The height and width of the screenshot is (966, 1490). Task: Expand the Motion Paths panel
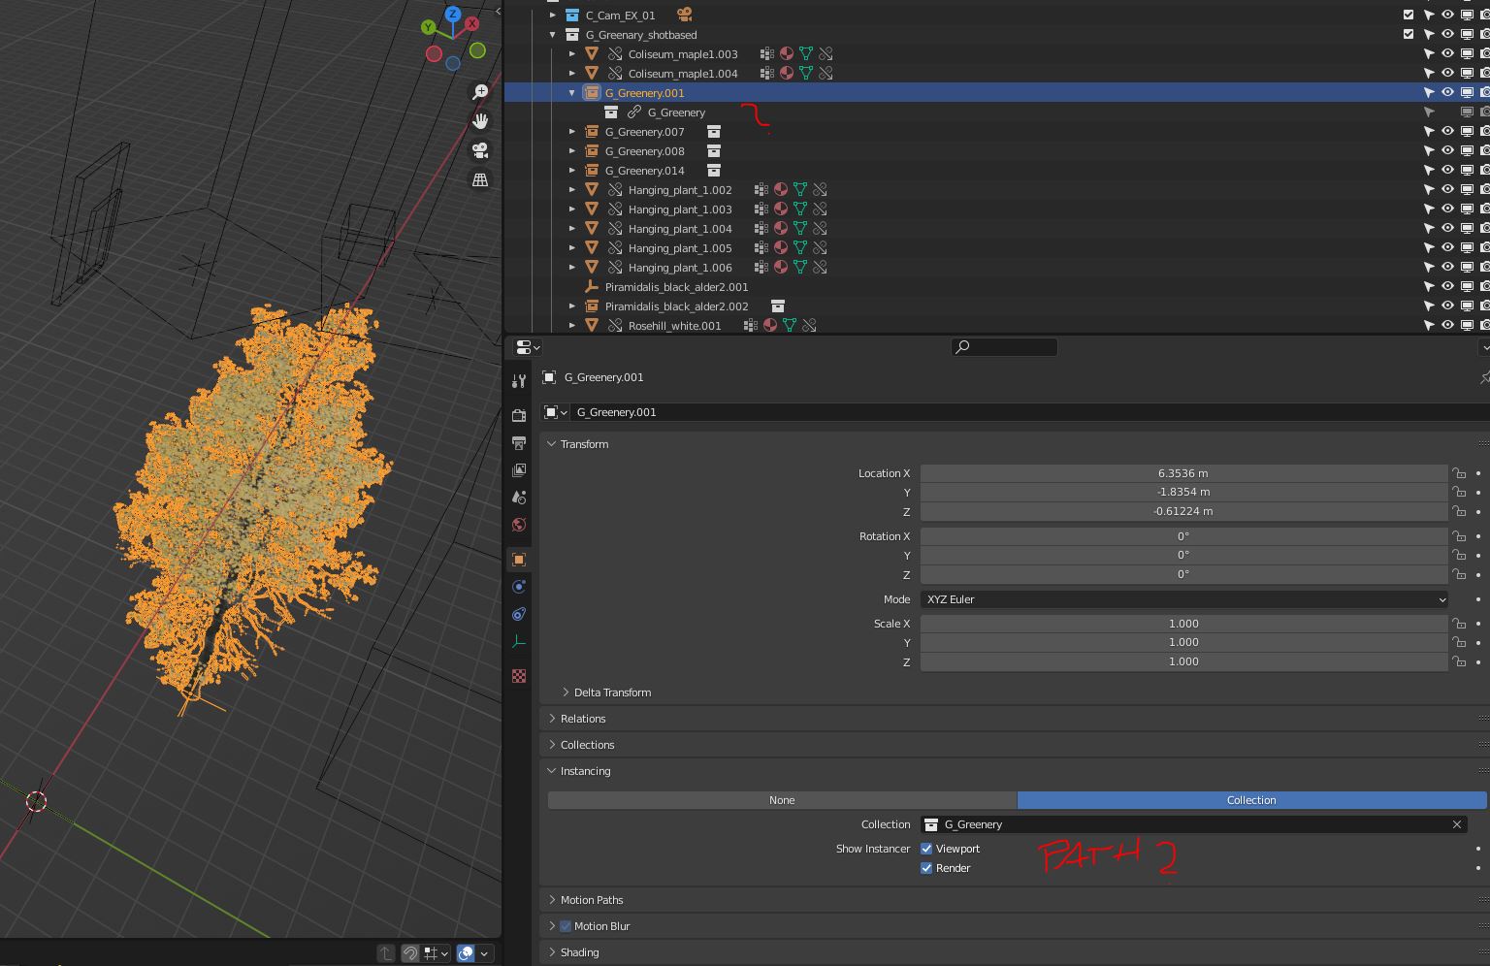[590, 900]
